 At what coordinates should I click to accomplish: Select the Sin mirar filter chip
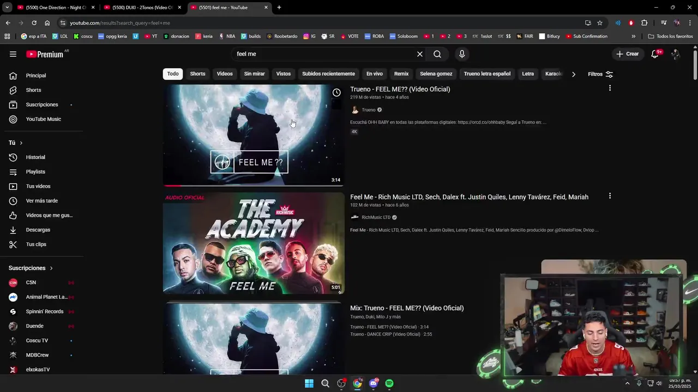tap(254, 73)
